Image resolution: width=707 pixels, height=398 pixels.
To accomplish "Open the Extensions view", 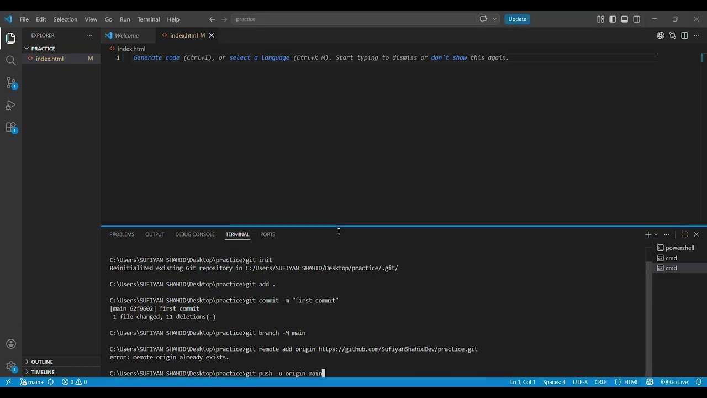I will point(11,127).
